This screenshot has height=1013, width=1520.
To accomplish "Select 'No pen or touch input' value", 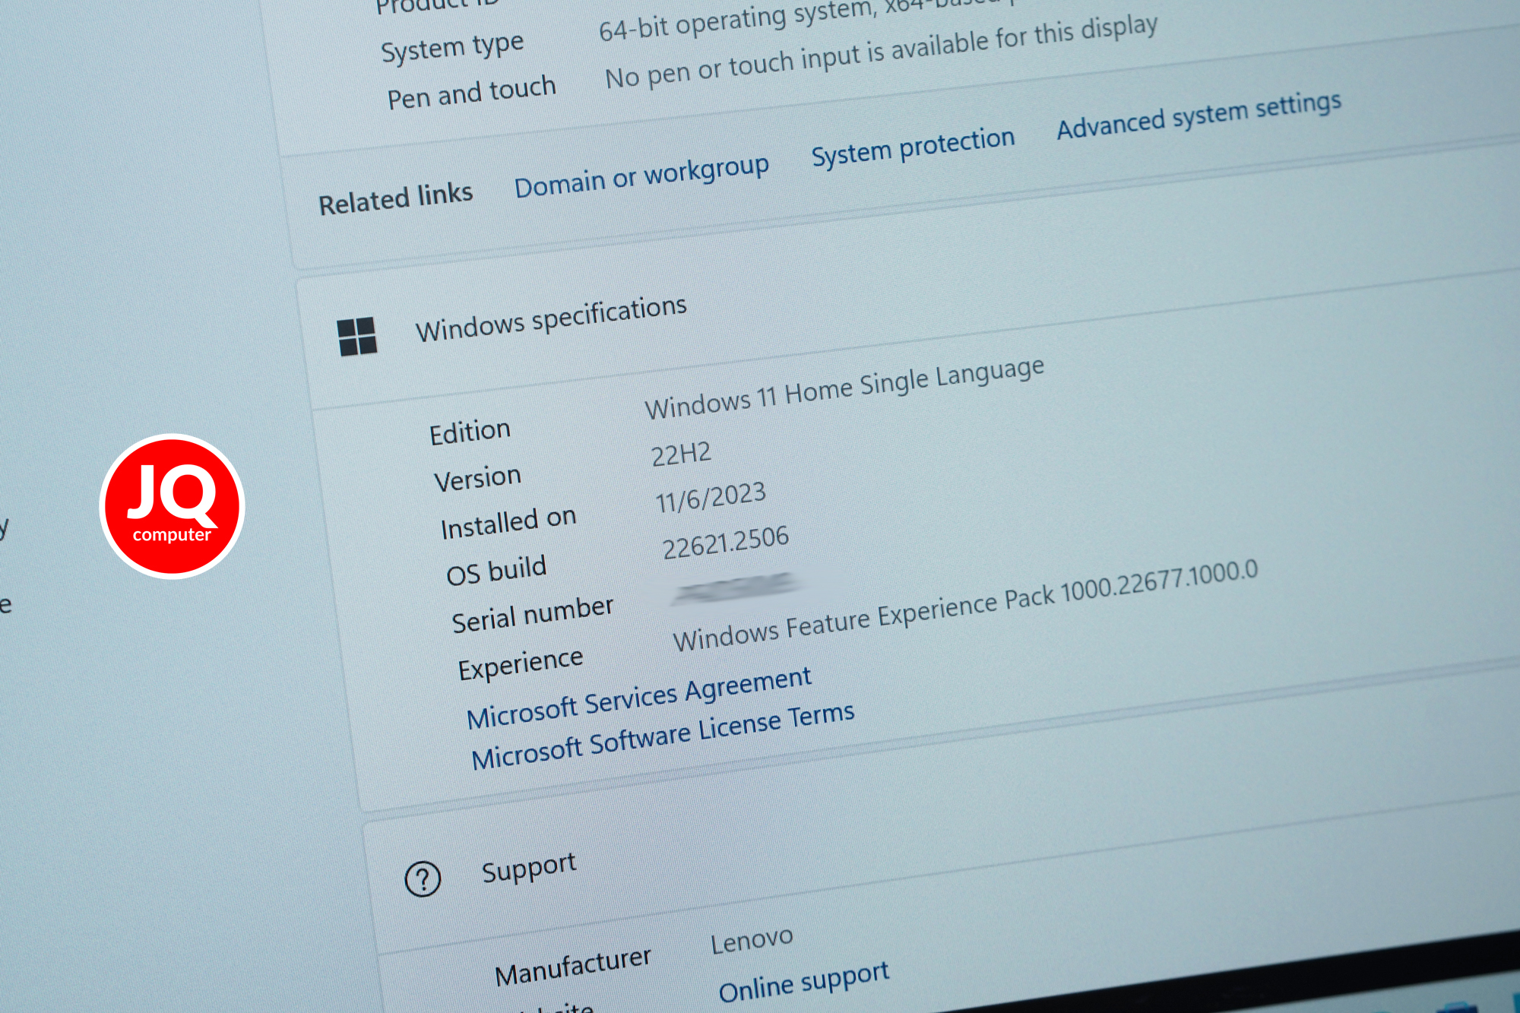I will [x=881, y=51].
